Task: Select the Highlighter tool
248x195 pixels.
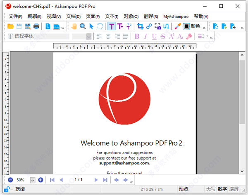Action: 189,36
